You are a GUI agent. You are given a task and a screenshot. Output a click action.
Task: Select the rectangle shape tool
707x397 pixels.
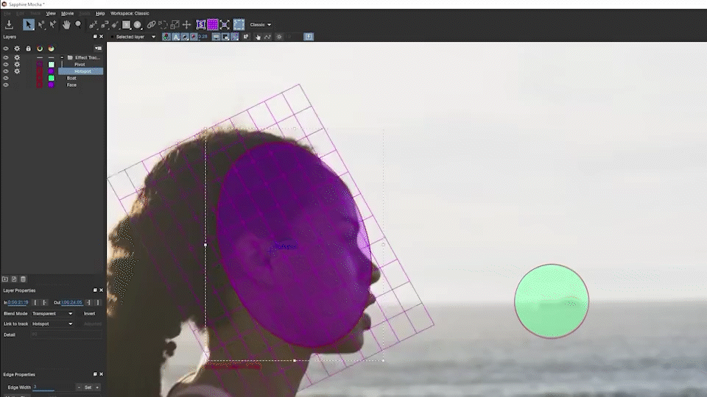coord(126,25)
